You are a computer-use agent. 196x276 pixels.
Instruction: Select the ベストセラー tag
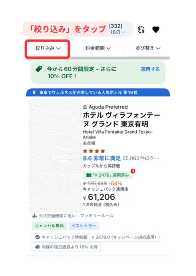click(x=83, y=226)
